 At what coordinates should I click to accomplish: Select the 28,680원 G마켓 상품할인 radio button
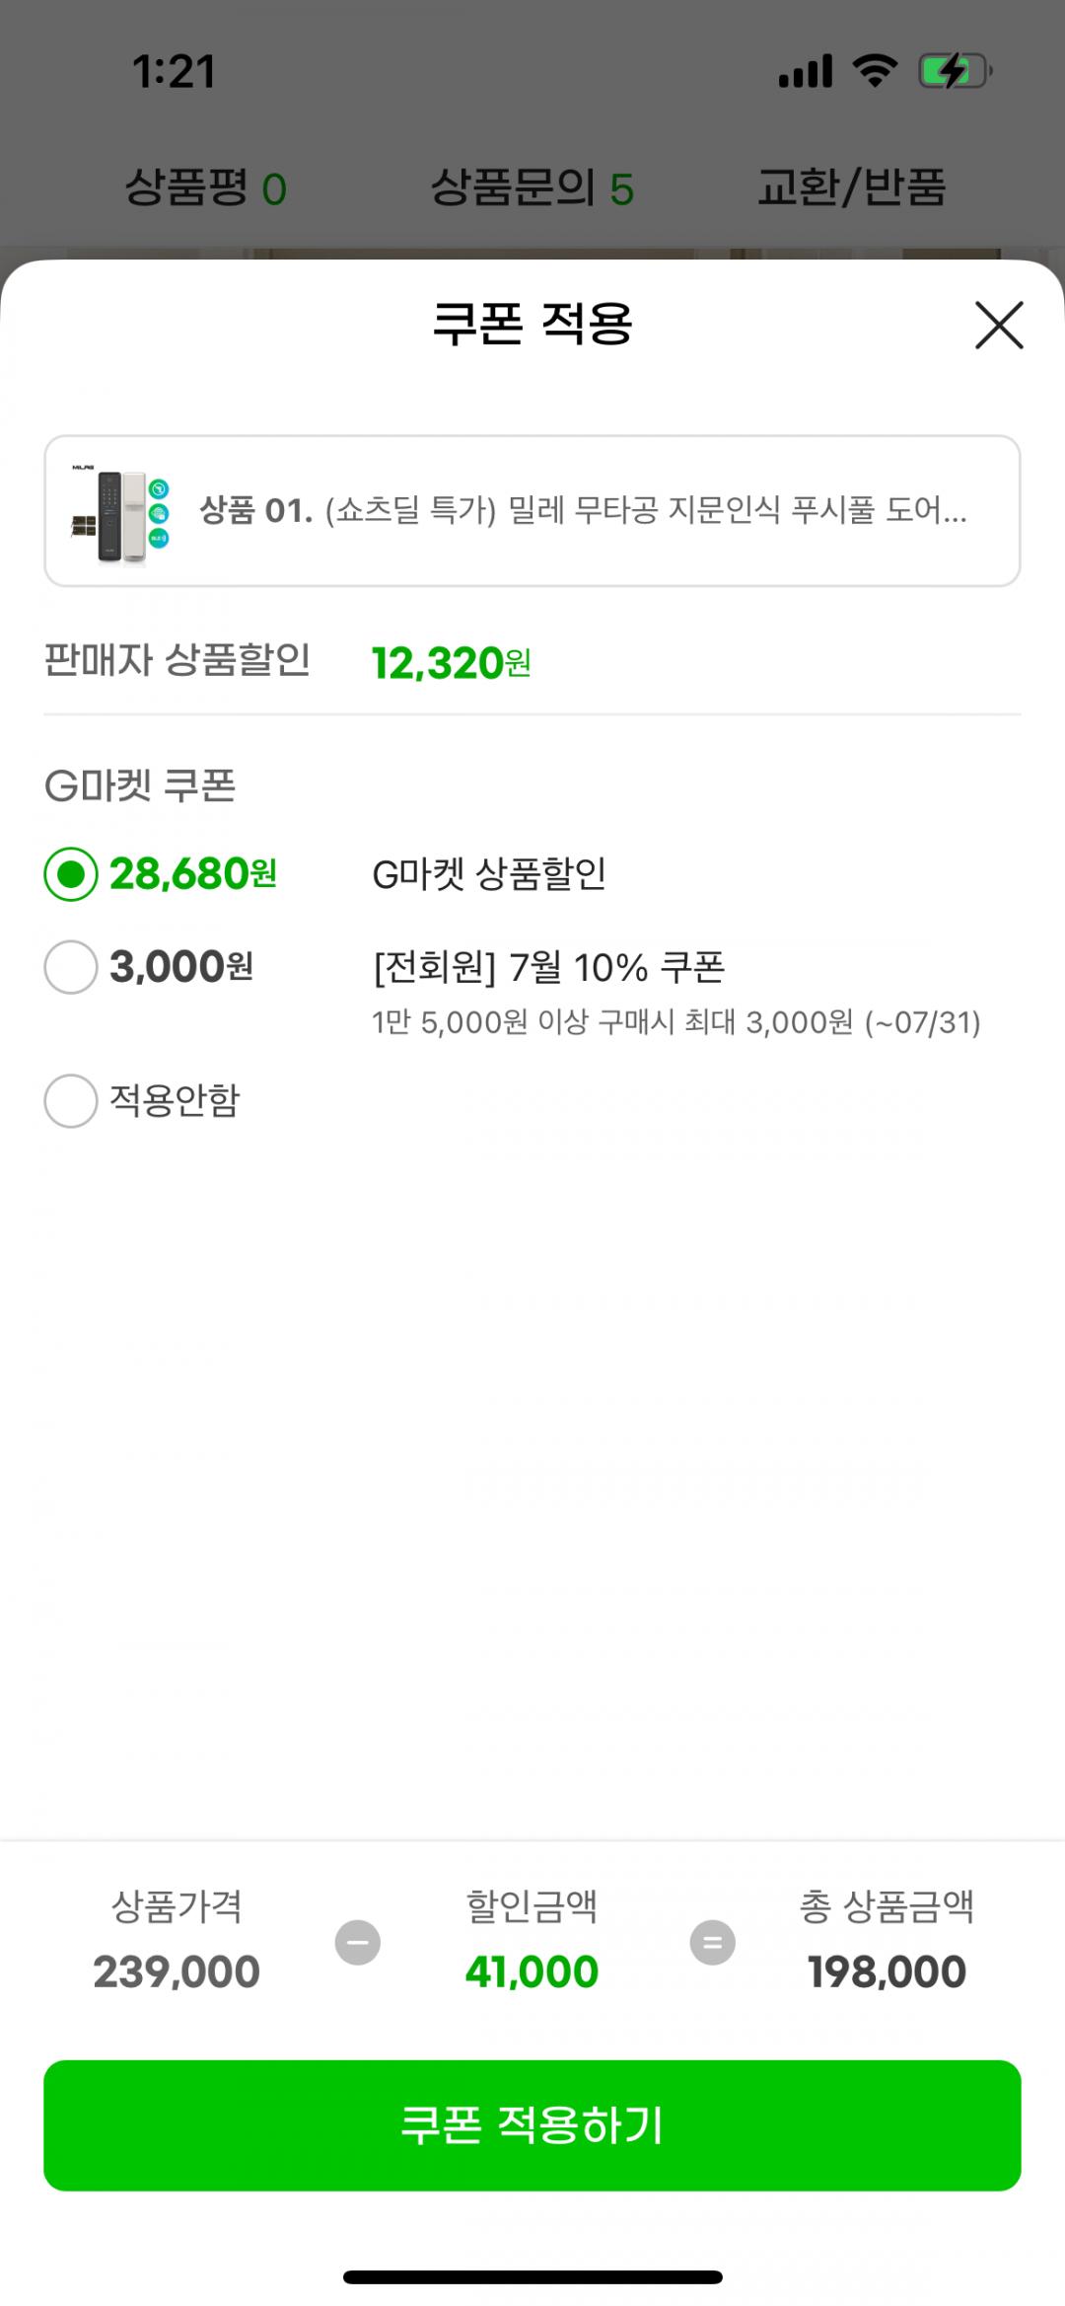71,874
